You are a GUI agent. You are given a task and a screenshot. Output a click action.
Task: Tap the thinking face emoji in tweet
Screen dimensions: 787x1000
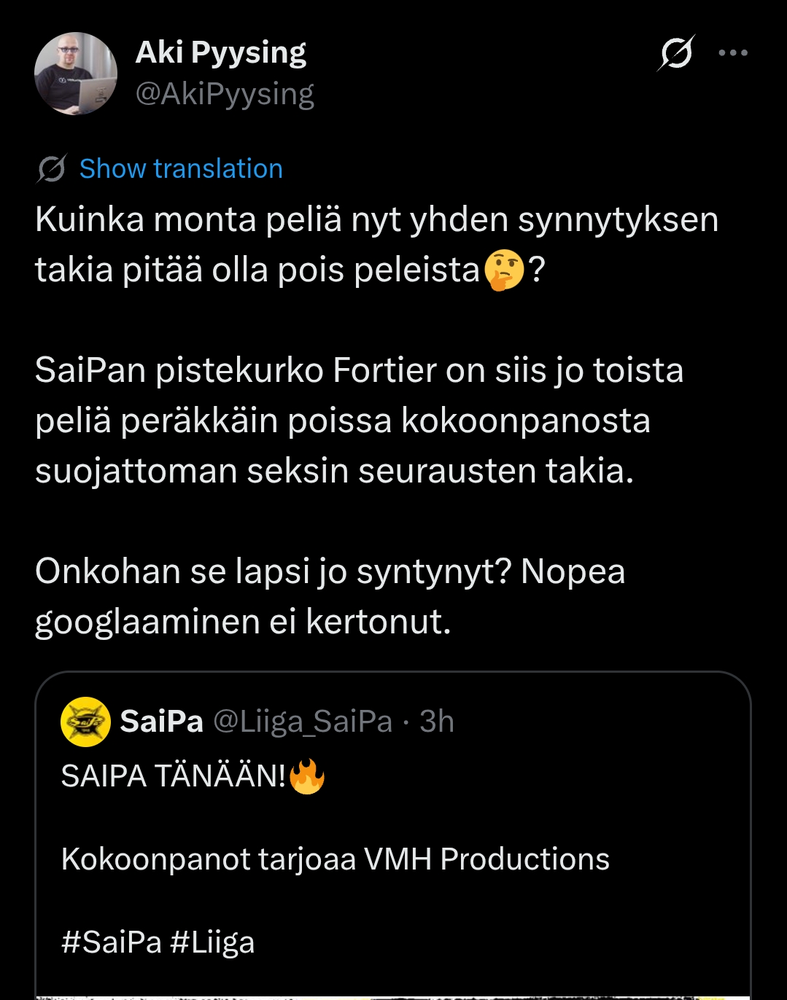pyautogui.click(x=504, y=270)
